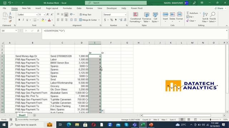229x128 pixels.
Task: Click Merge & Center
Action: (88, 20)
